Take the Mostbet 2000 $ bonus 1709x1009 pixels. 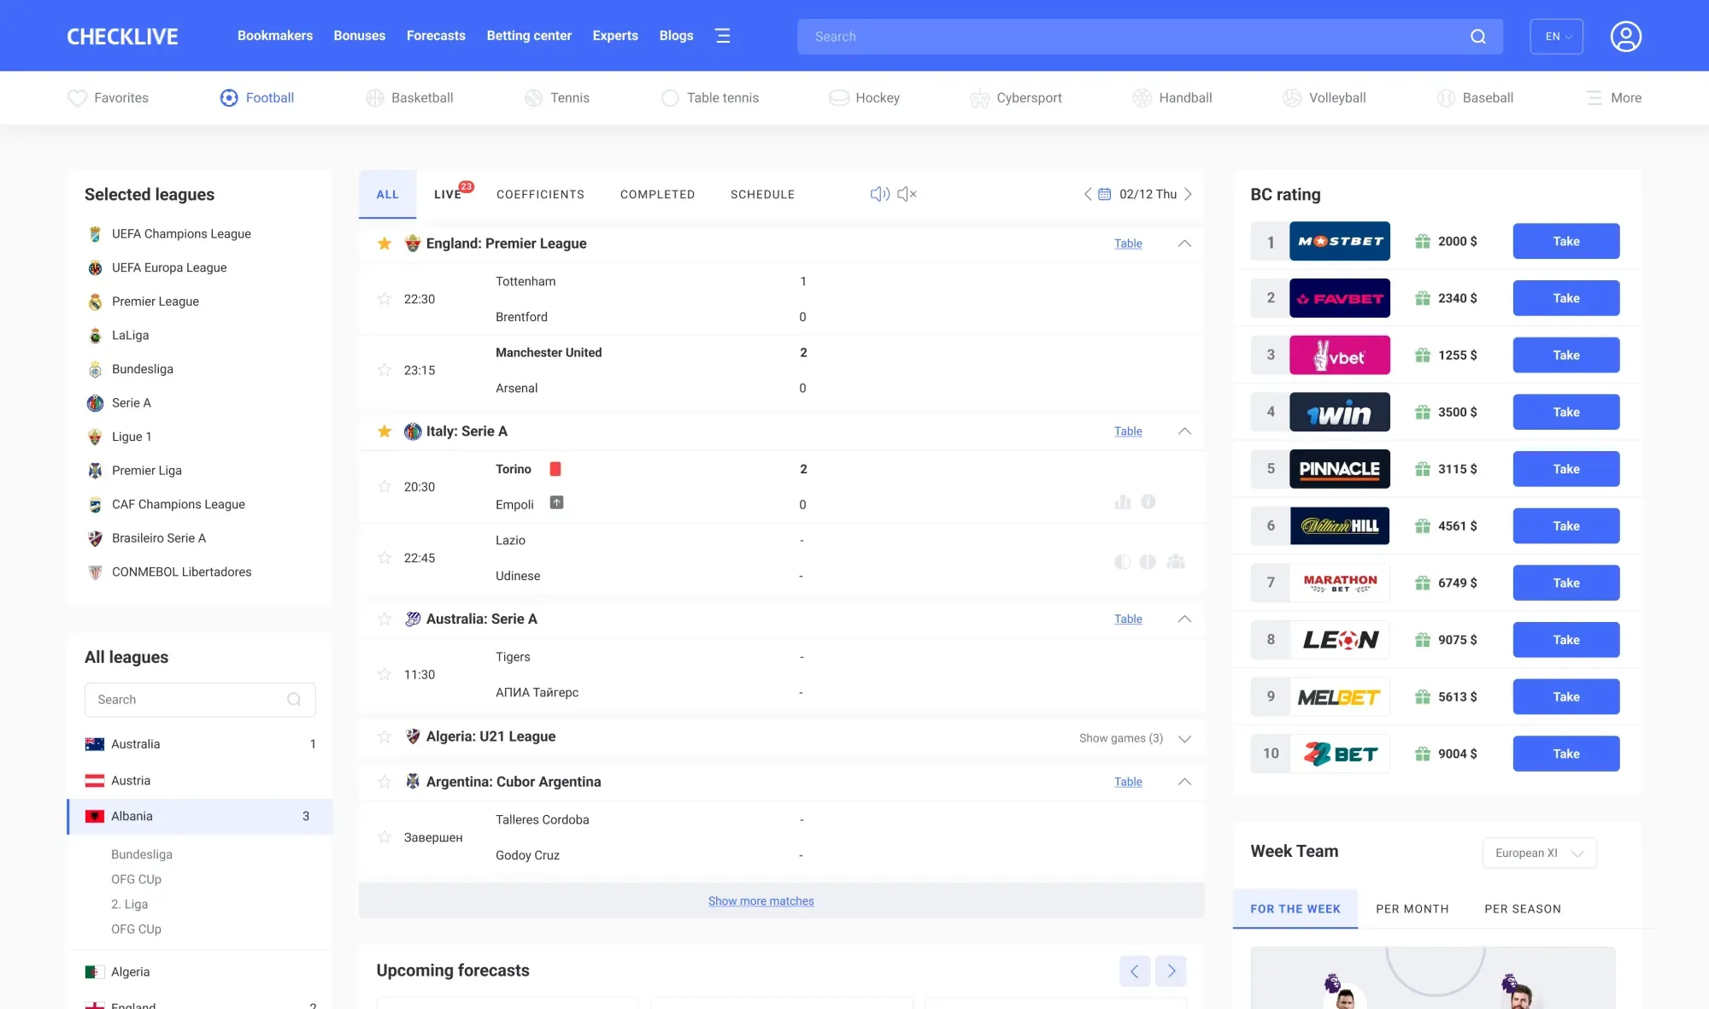(1565, 242)
